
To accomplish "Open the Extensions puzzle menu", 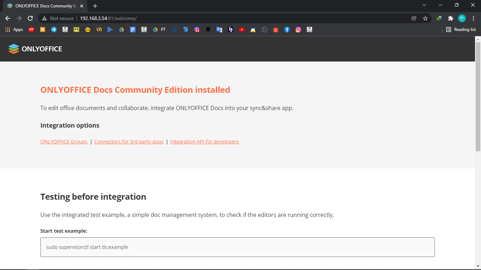I will 450,18.
